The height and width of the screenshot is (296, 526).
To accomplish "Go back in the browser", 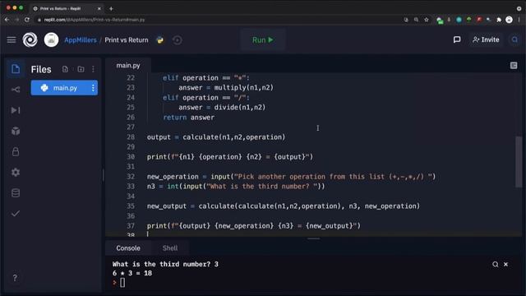I will click(x=7, y=20).
